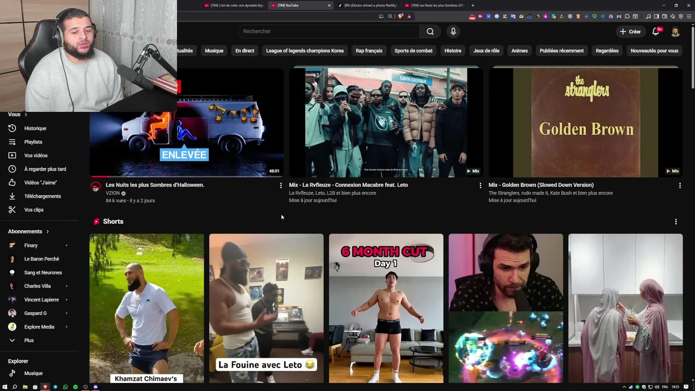
Task: Open options for Les Nuits les plus Sombres video
Action: click(281, 186)
